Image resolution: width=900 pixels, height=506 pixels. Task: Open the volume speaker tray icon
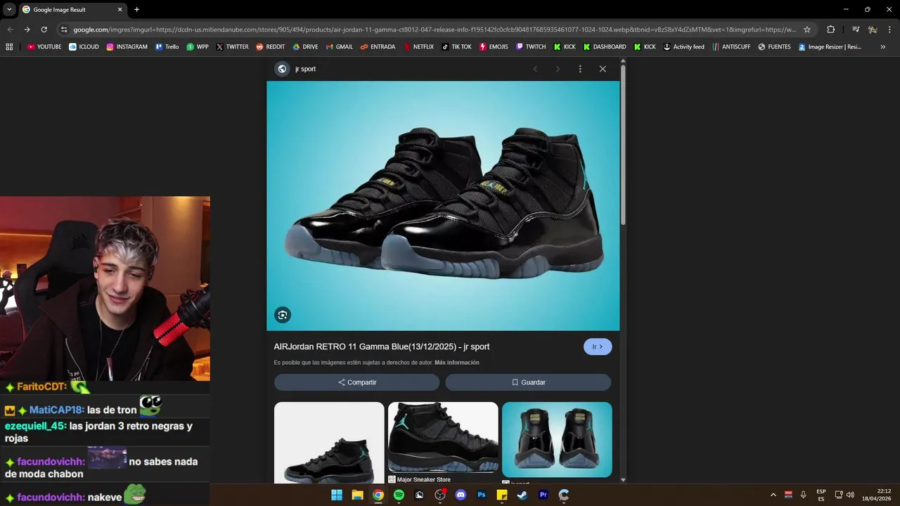[x=850, y=495]
